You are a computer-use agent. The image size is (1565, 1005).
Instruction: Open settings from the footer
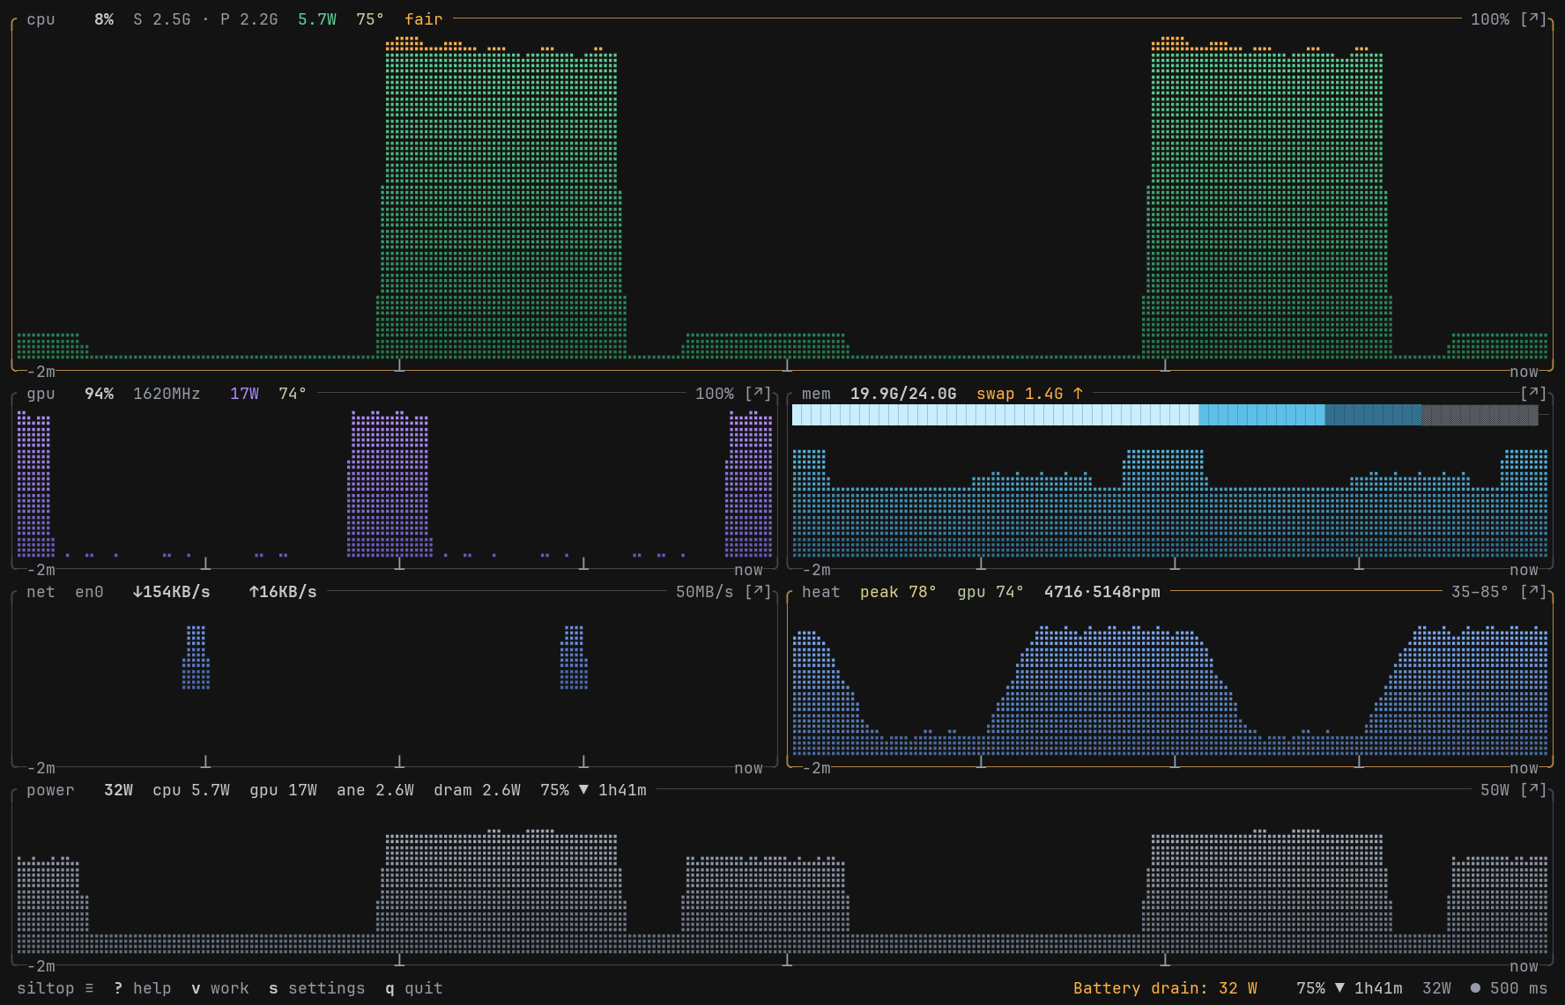[x=317, y=988]
